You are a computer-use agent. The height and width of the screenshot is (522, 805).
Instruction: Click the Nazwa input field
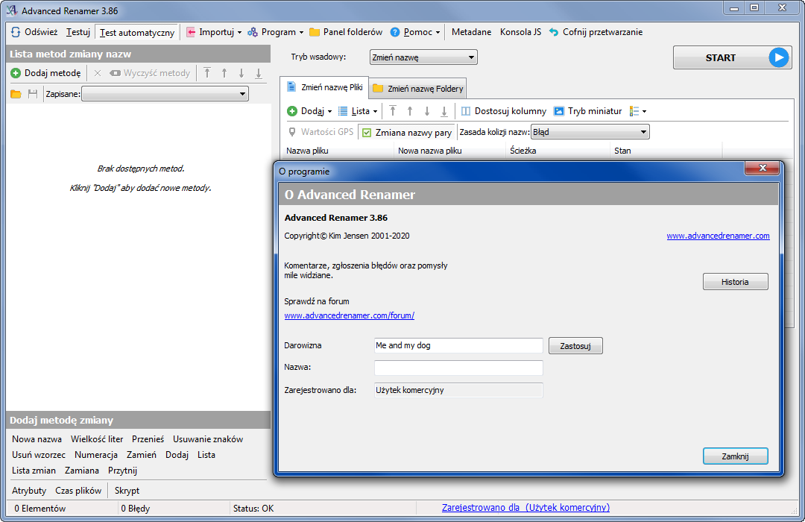(458, 368)
